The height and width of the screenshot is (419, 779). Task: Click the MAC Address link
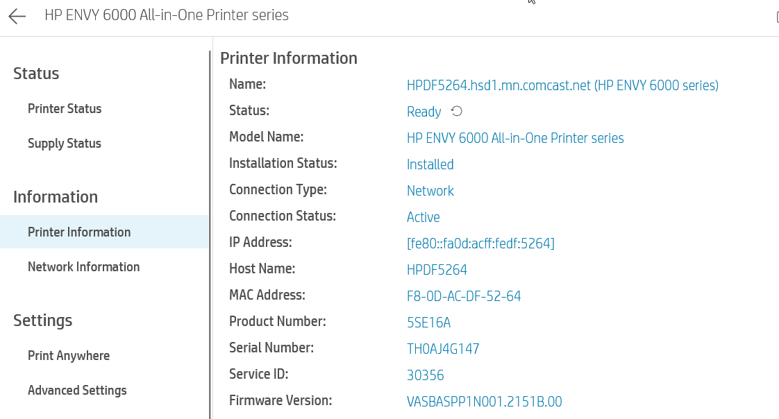click(x=464, y=296)
